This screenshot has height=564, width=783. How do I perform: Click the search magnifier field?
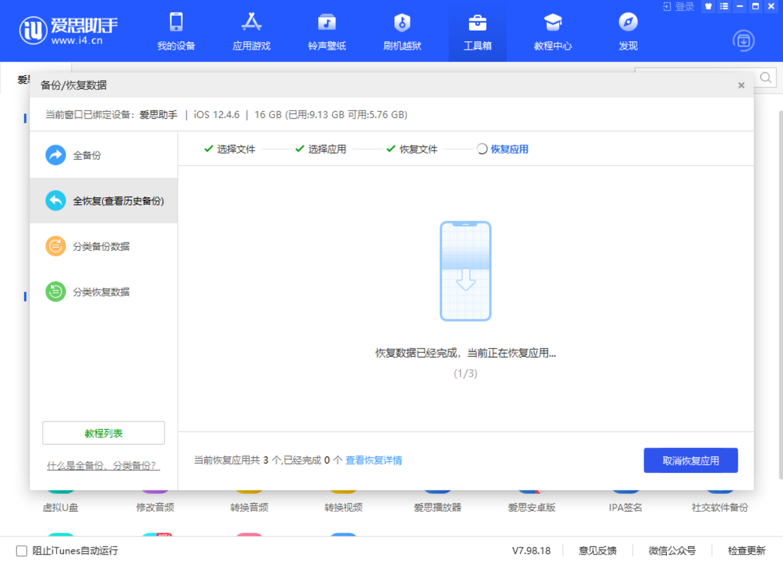(x=765, y=78)
